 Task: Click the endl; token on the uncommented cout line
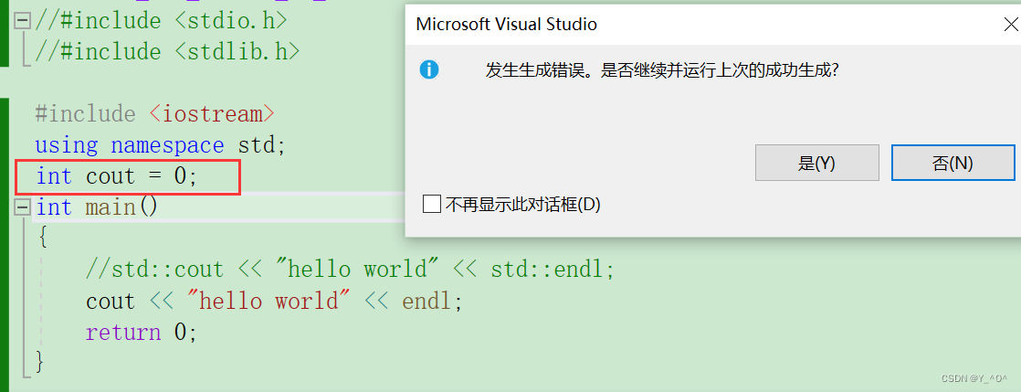point(433,302)
